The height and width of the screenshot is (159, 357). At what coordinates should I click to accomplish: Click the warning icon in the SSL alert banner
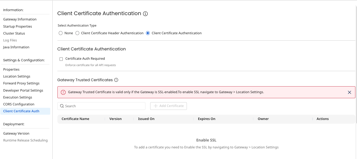tap(63, 92)
